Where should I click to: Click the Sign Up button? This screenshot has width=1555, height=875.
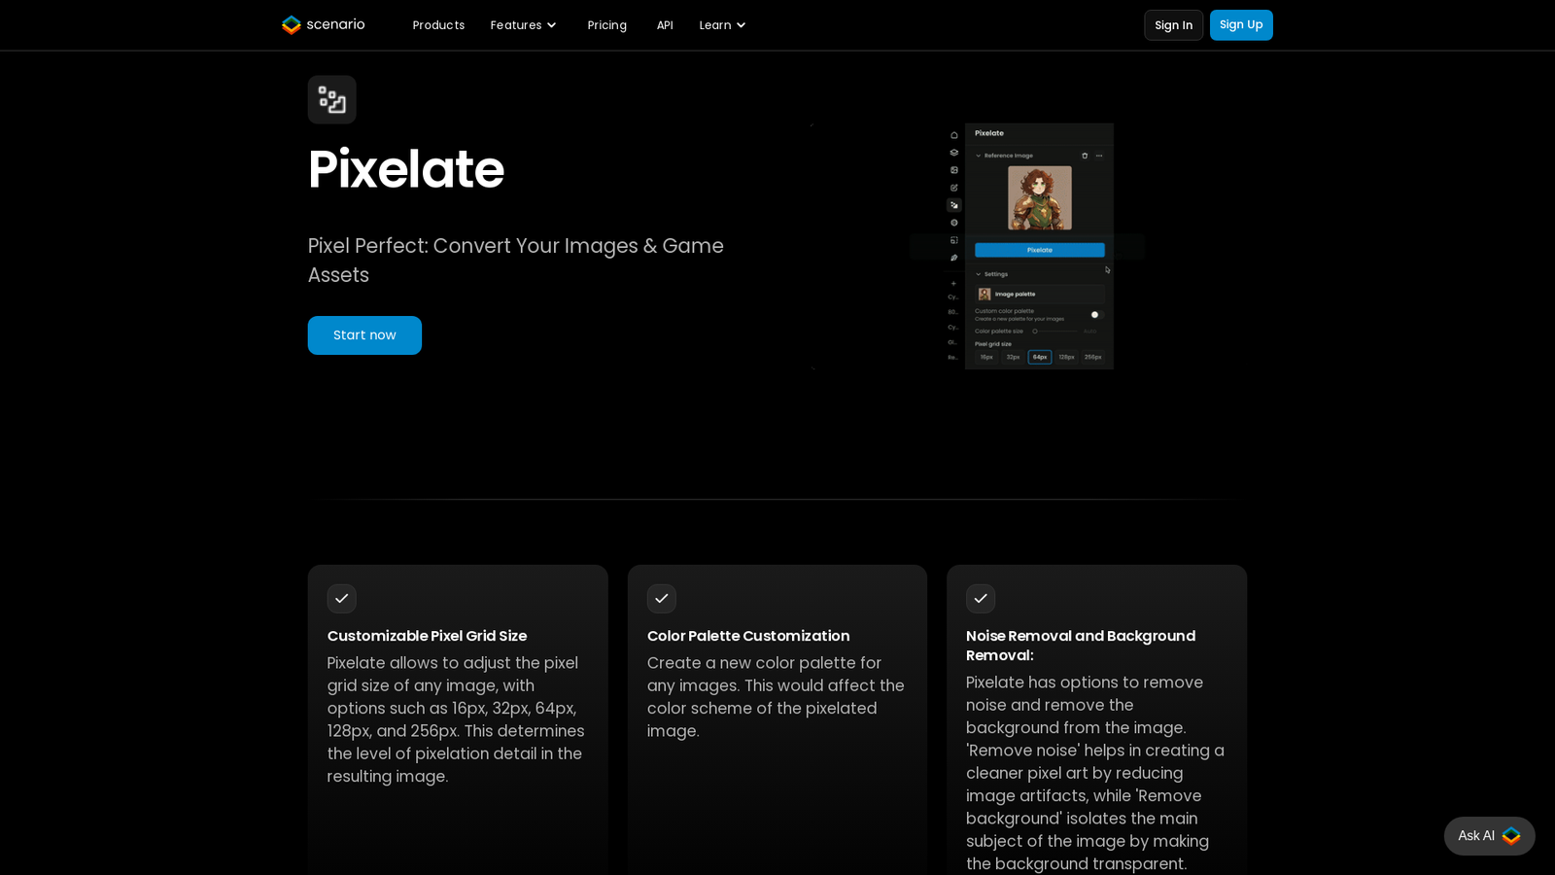pyautogui.click(x=1241, y=25)
